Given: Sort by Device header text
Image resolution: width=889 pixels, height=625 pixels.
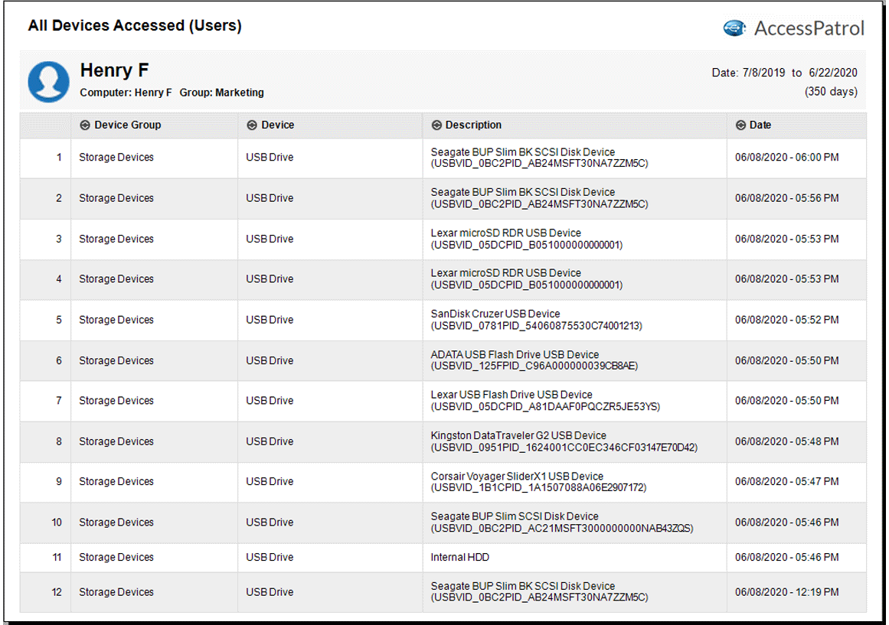Looking at the screenshot, I should (x=278, y=125).
